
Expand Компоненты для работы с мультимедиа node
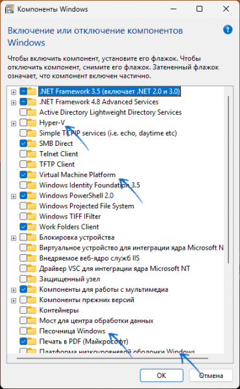pyautogui.click(x=14, y=290)
